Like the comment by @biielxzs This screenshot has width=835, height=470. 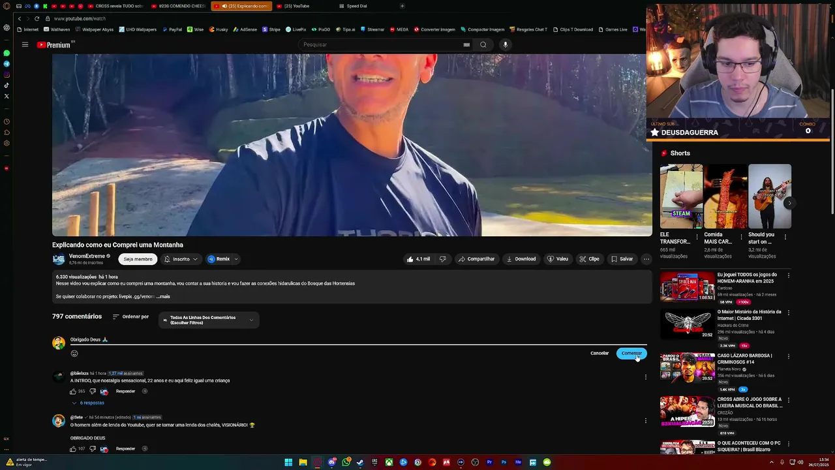(73, 391)
